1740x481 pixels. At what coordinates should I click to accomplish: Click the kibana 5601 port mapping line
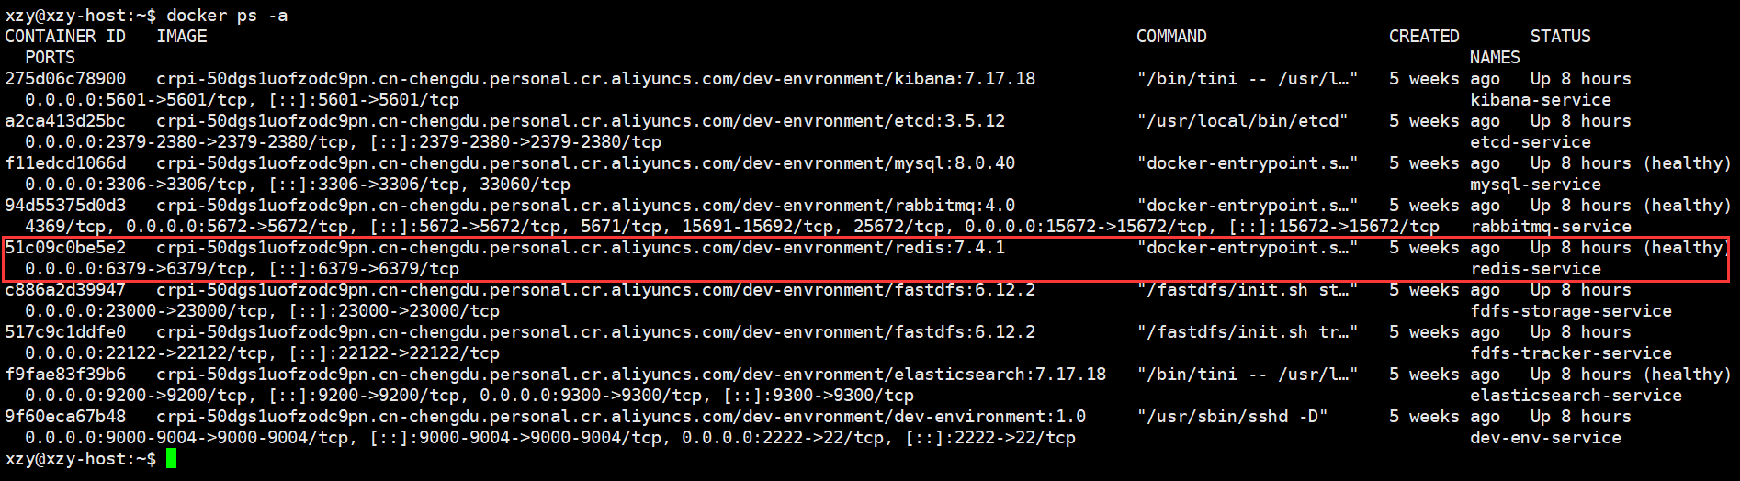tap(242, 100)
